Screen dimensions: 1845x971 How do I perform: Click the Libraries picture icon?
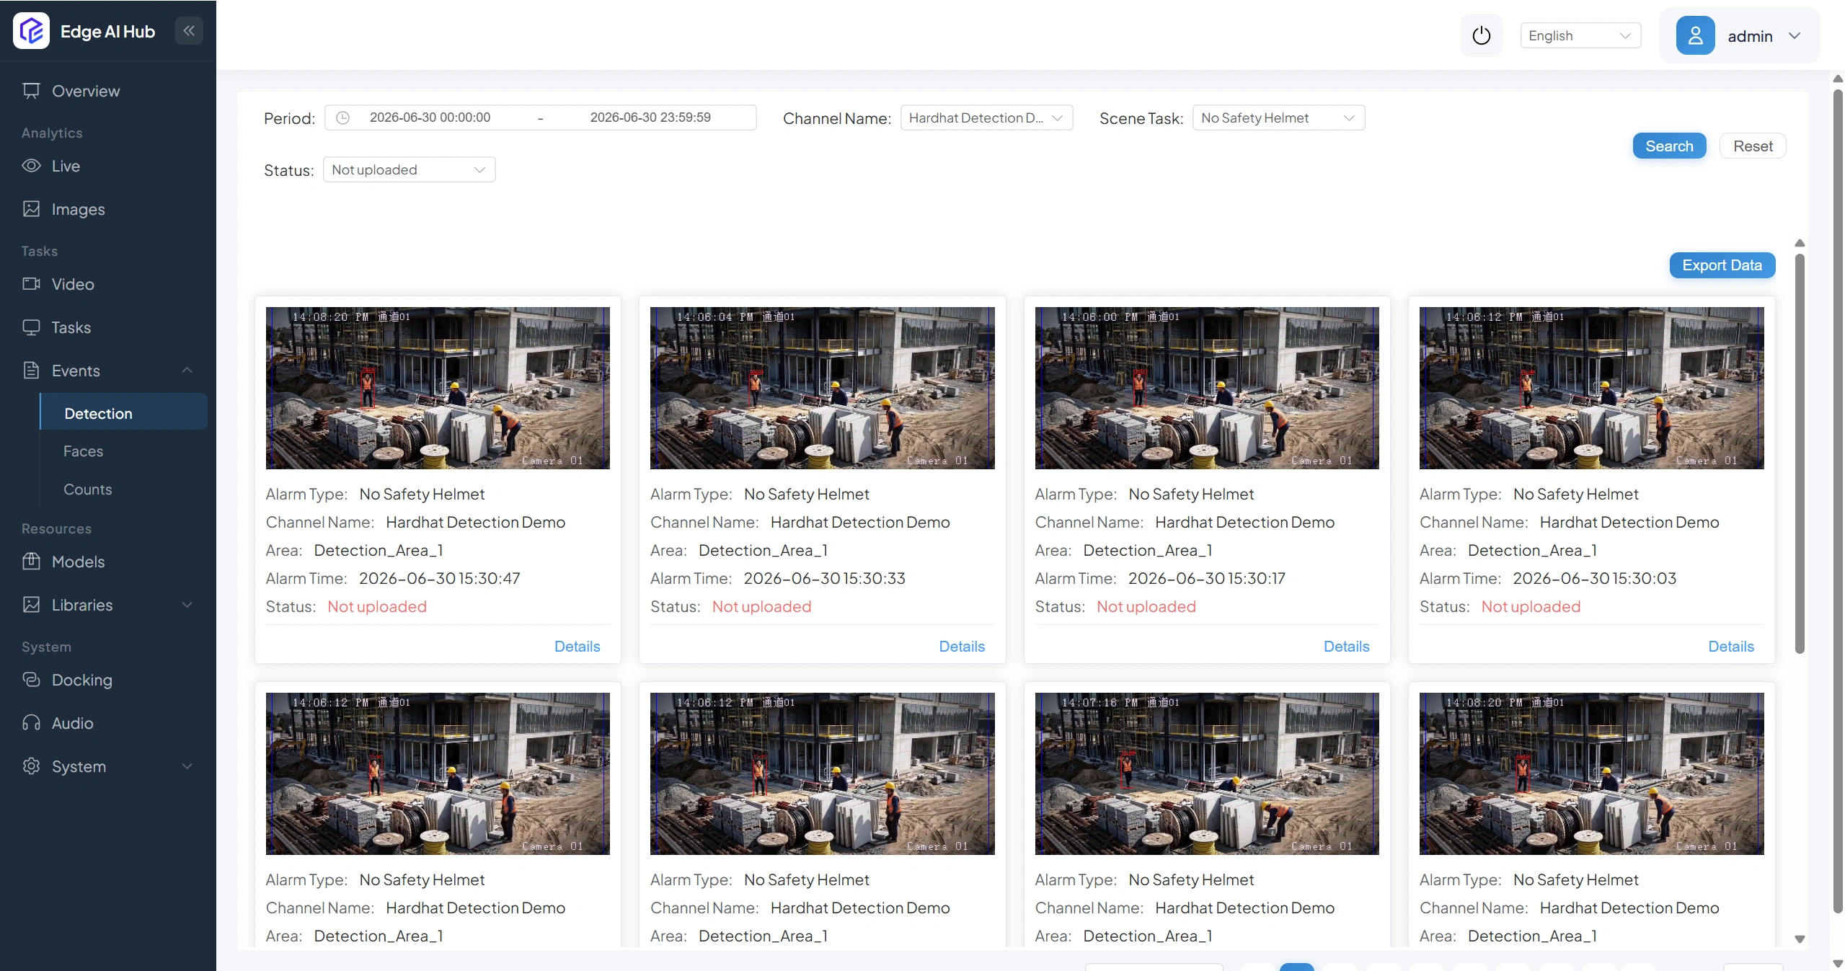31,605
